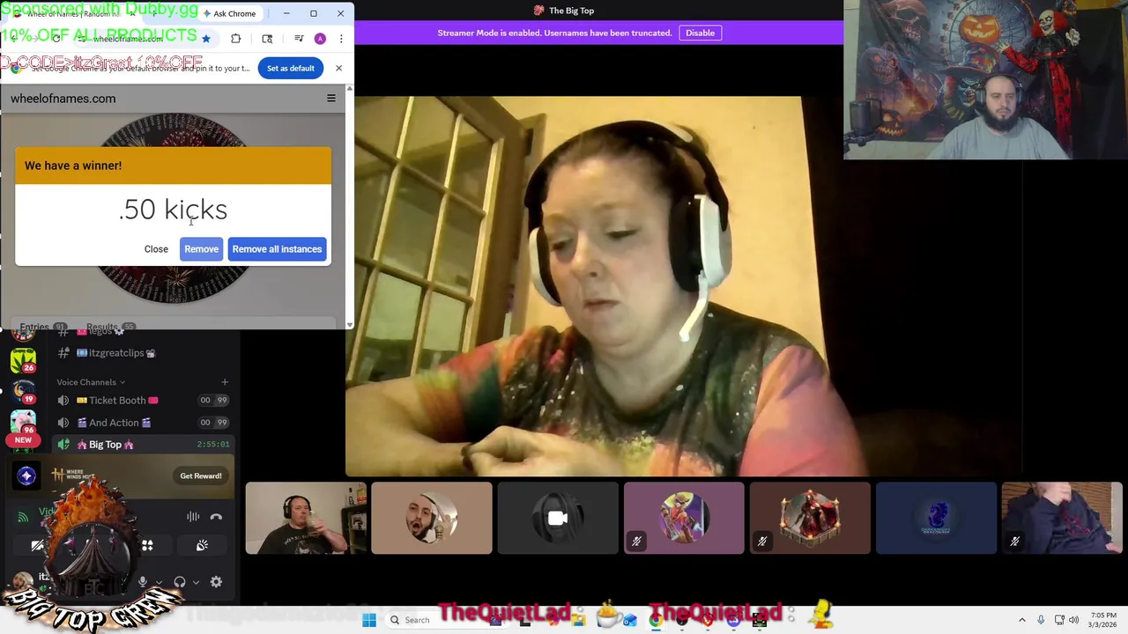Open Discord soundboard button
The image size is (1128, 634).
202,546
